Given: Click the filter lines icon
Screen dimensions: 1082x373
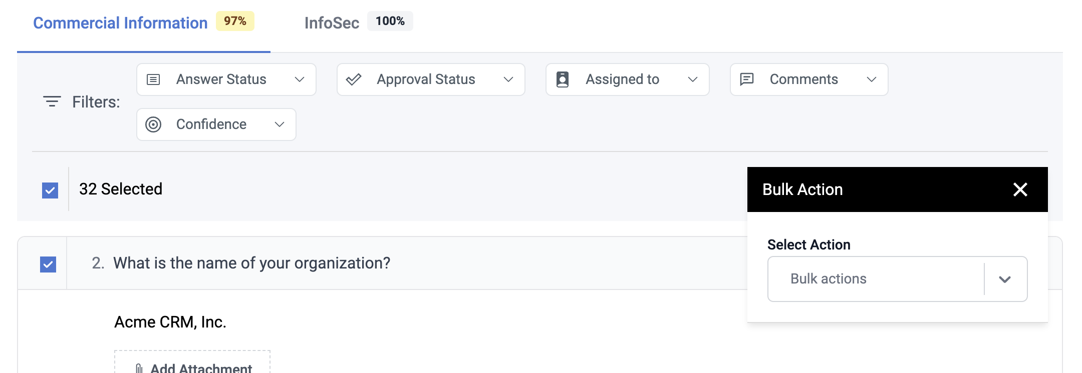Looking at the screenshot, I should [x=52, y=101].
